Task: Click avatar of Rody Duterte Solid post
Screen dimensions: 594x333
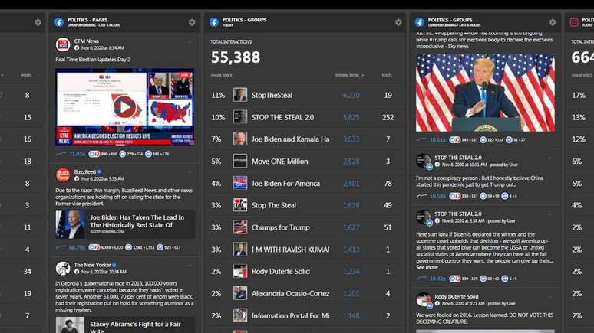Action: tap(423, 300)
